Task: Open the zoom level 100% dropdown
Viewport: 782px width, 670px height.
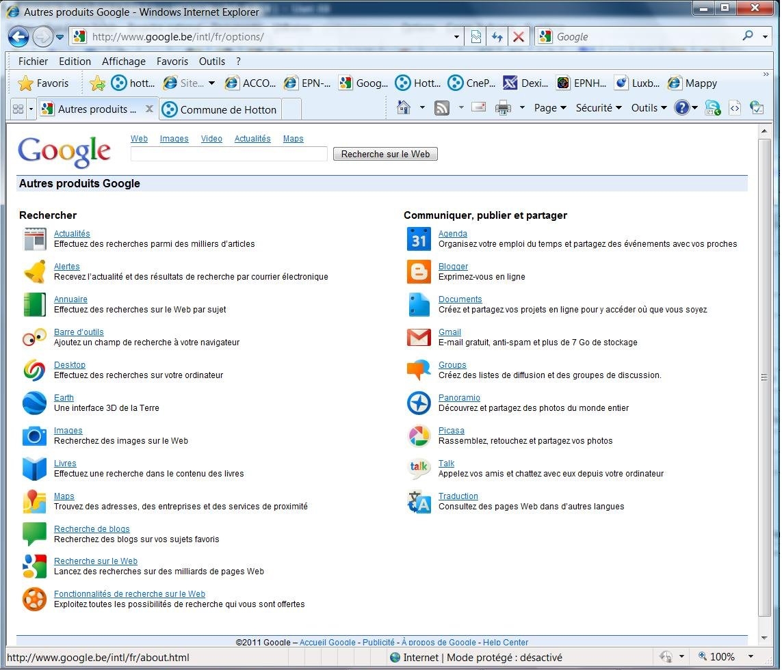Action: [x=727, y=657]
